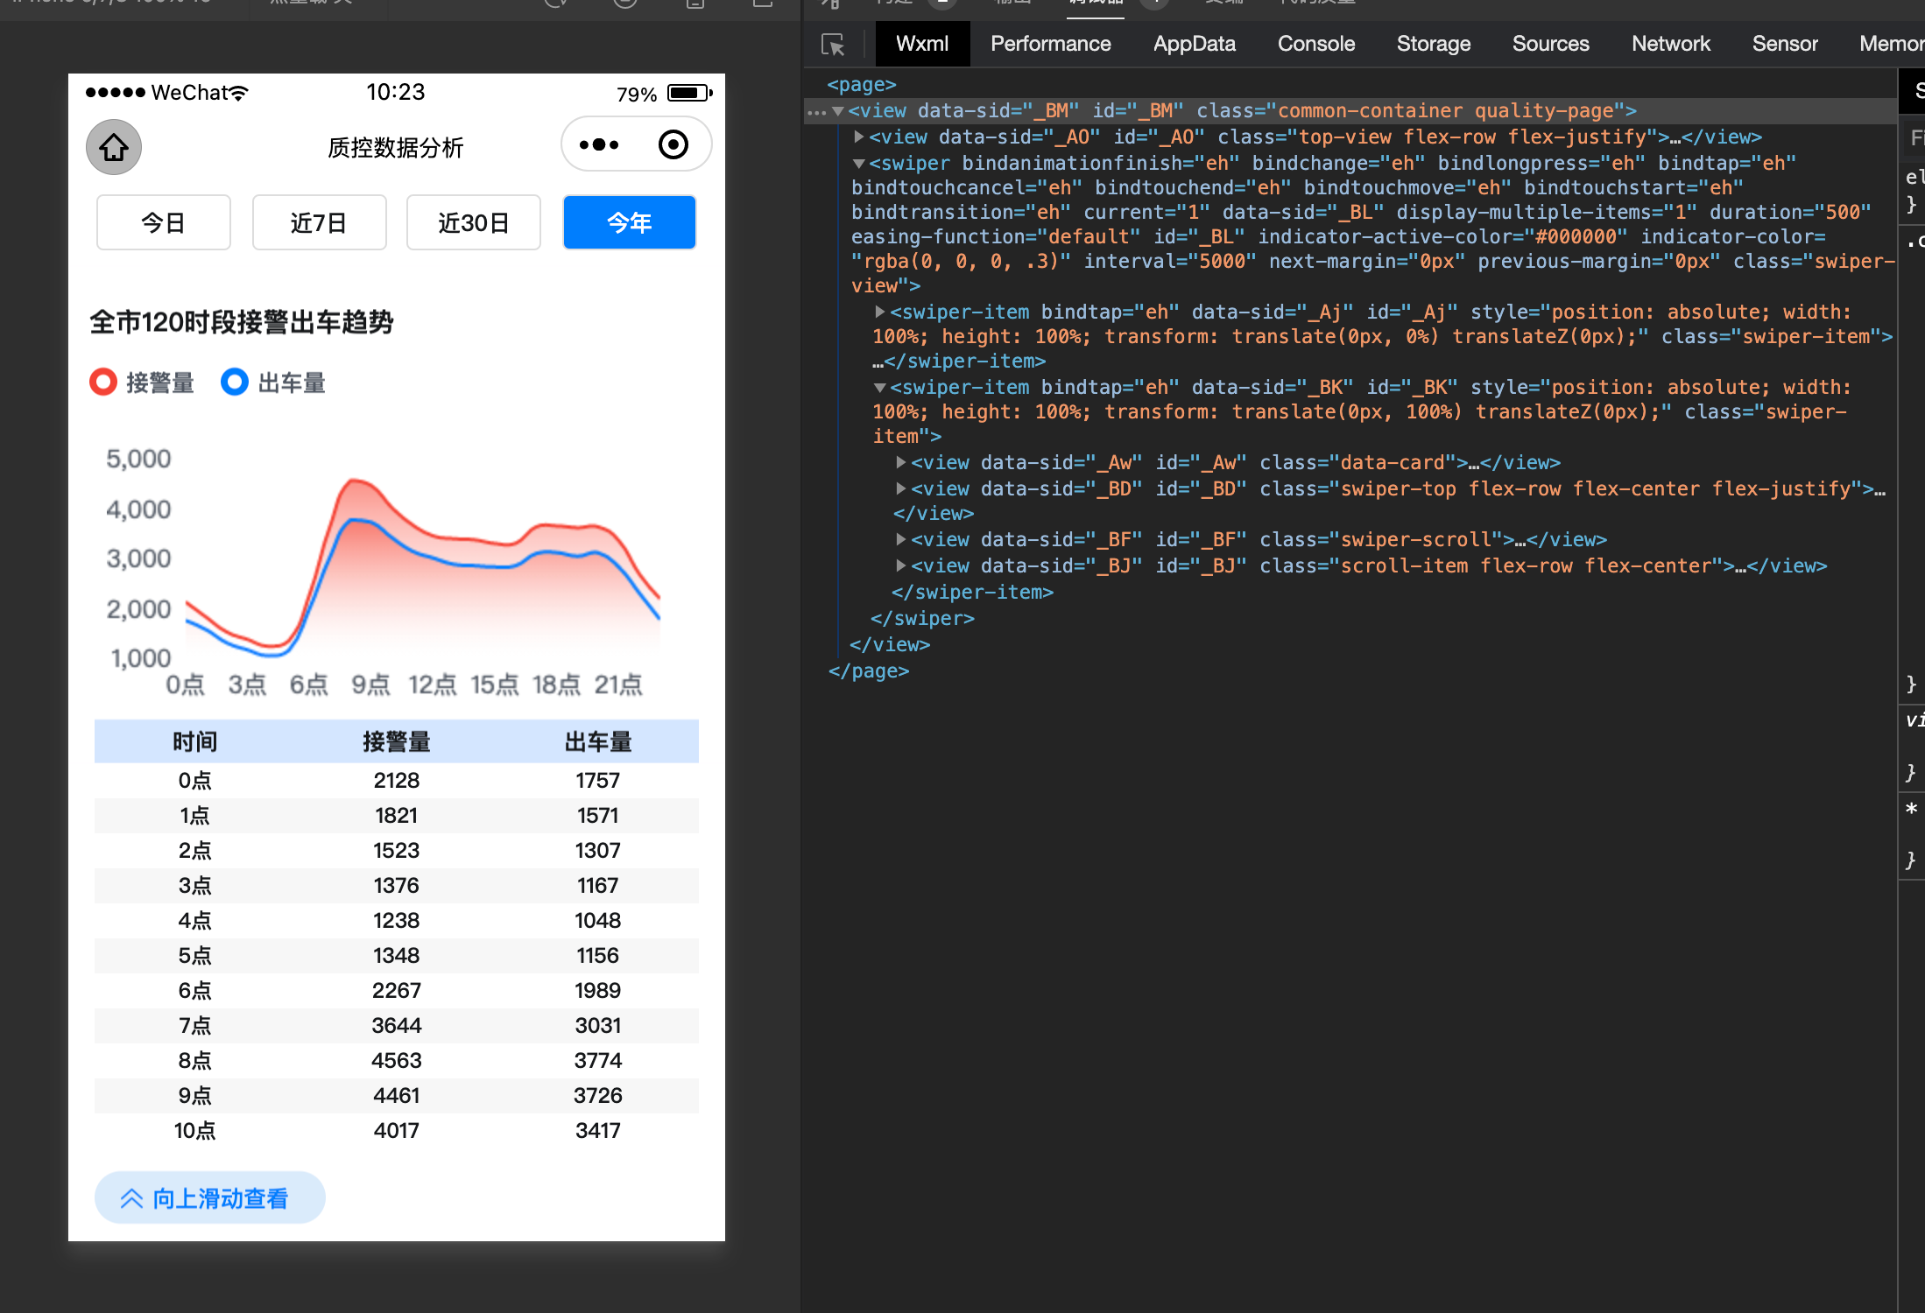
Task: Select the 近30日 filter button
Action: coord(473,223)
